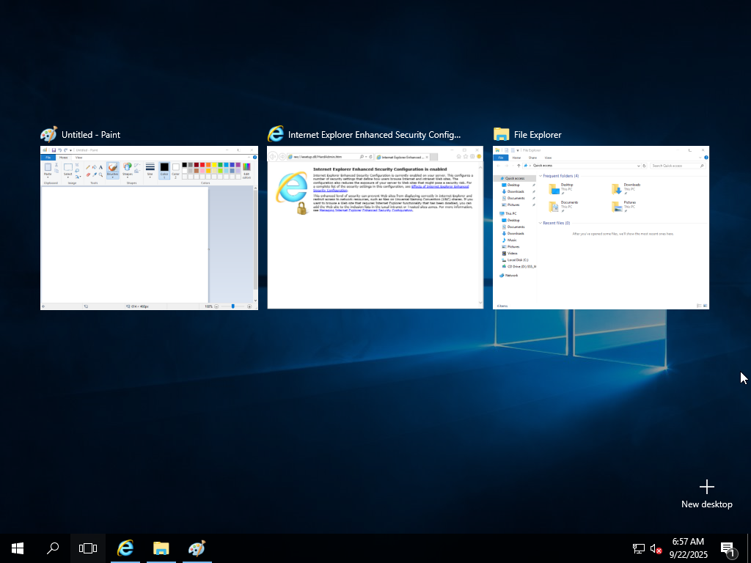Click the "Untitled - Paint" title label
Image resolution: width=751 pixels, height=563 pixels.
point(91,135)
